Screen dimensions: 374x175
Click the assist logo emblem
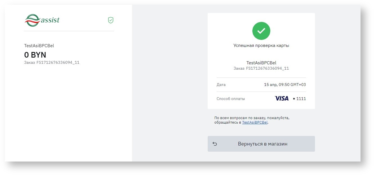point(32,20)
